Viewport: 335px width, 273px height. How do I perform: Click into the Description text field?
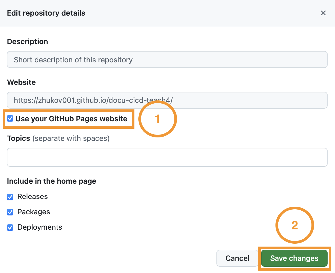[x=167, y=60]
